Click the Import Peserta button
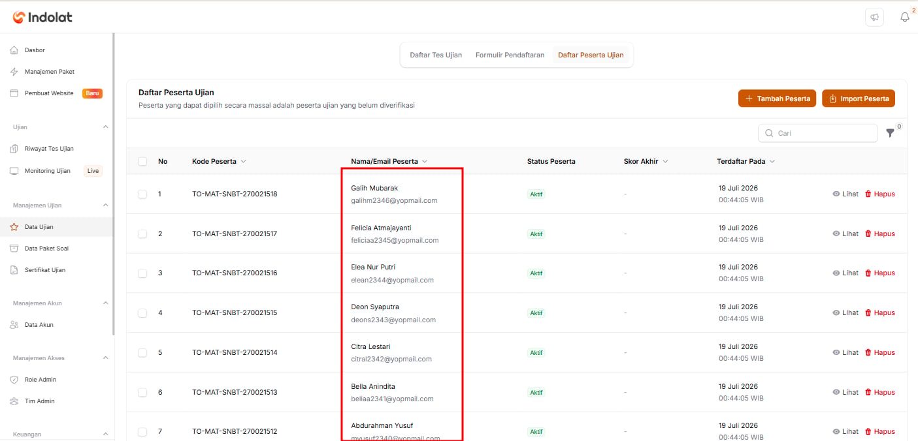918x441 pixels. [859, 99]
